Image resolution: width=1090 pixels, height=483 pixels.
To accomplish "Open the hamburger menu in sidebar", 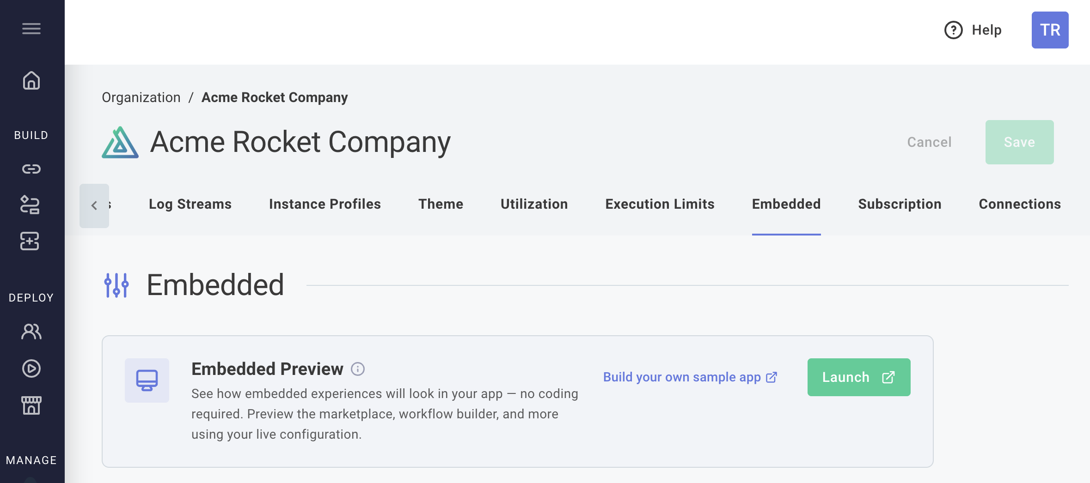I will [31, 29].
